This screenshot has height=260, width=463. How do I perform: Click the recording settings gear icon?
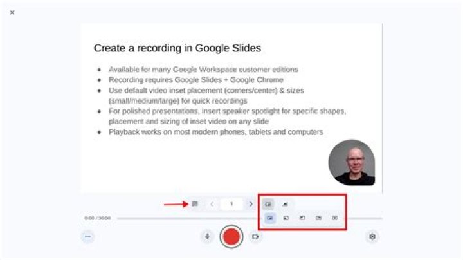(x=372, y=237)
